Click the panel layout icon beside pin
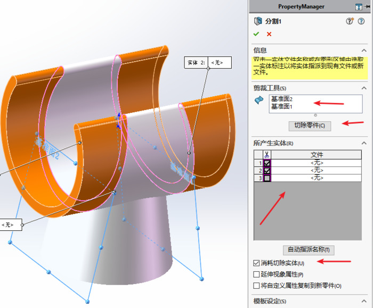Image resolution: width=373 pixels, height=308 pixels. click(x=359, y=6)
